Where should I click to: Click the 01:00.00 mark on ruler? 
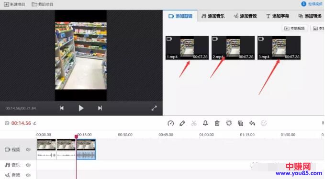[x=206, y=135]
